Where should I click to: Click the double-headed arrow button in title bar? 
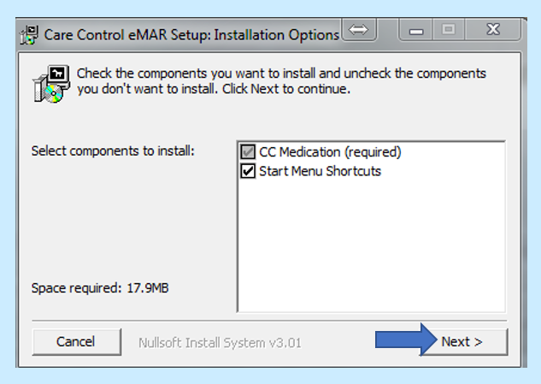(359, 30)
